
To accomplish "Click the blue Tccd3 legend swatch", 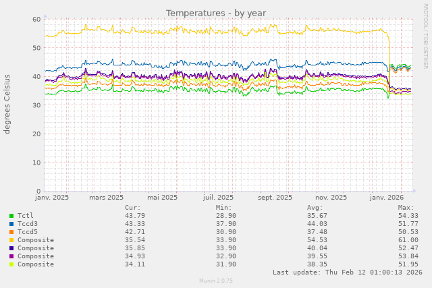I will (x=11, y=224).
